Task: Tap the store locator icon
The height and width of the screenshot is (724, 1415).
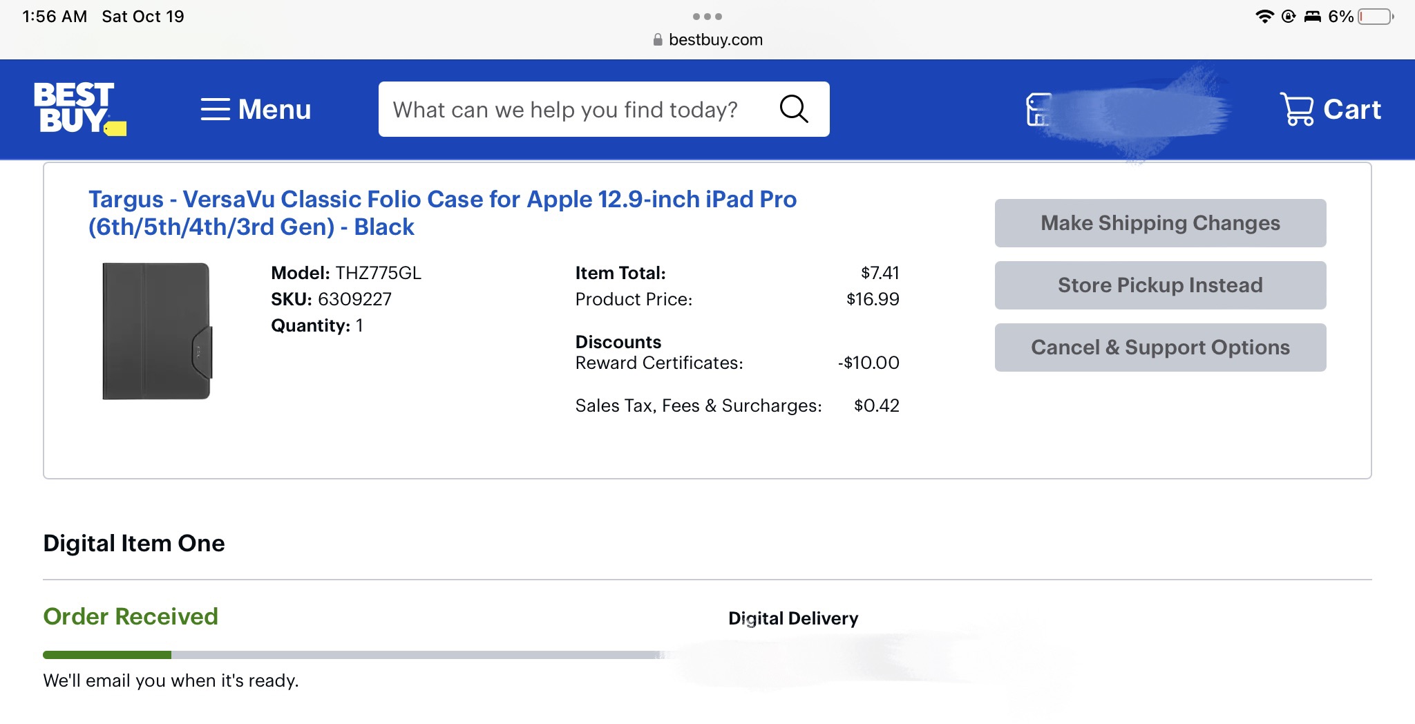Action: point(1038,110)
